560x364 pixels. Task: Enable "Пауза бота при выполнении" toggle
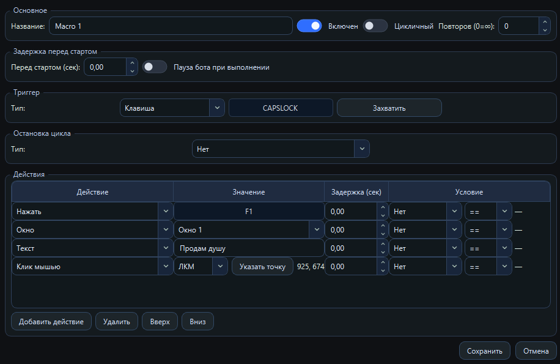pos(154,67)
